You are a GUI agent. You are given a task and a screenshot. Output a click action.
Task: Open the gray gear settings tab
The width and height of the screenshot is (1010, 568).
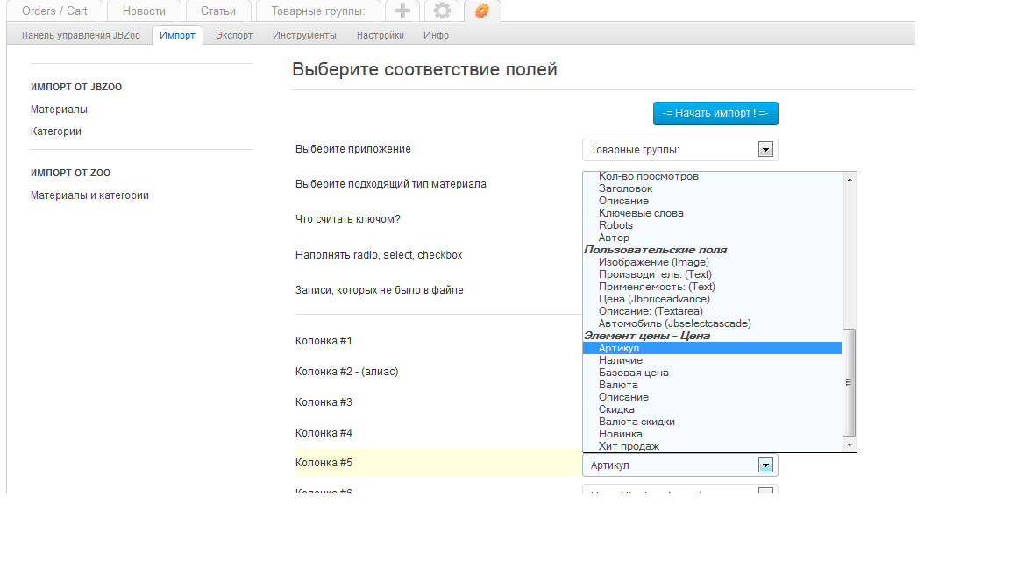coord(443,11)
